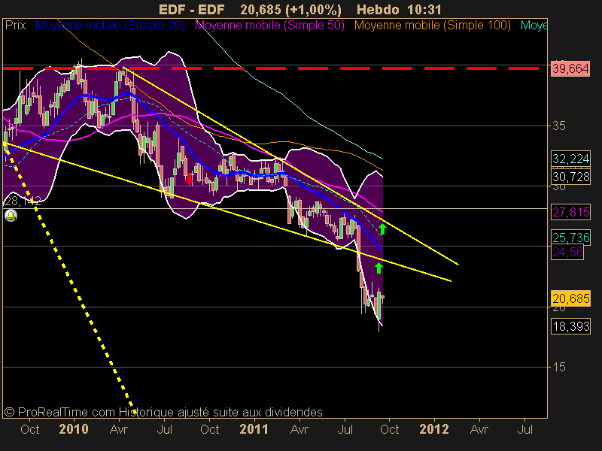Click the 15 price axis value
The width and height of the screenshot is (602, 451).
(x=558, y=368)
